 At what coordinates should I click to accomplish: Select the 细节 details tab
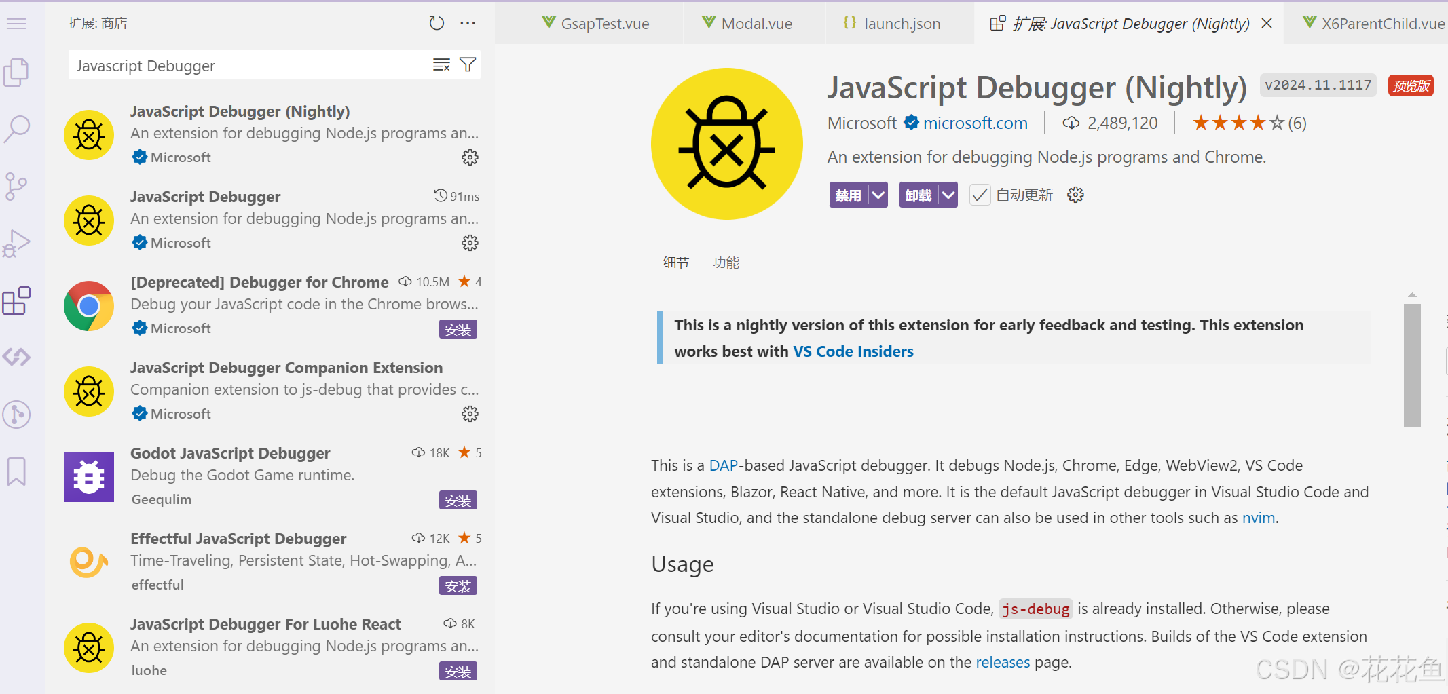click(x=675, y=263)
